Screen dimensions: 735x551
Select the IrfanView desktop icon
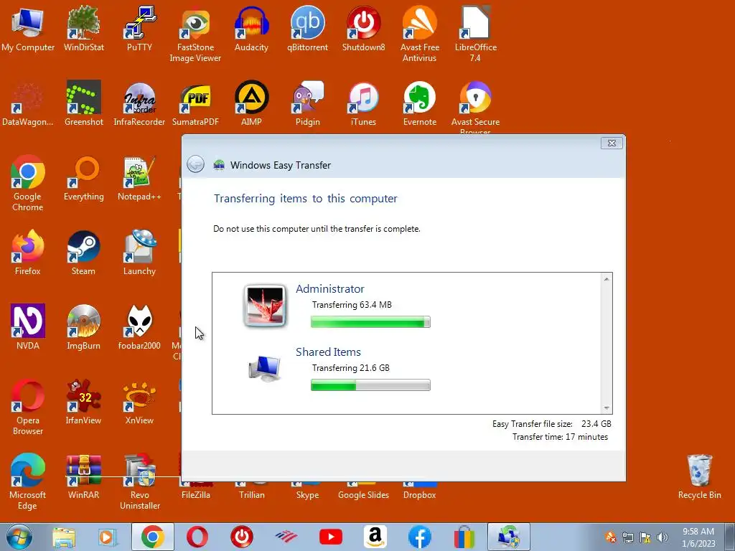pyautogui.click(x=83, y=402)
